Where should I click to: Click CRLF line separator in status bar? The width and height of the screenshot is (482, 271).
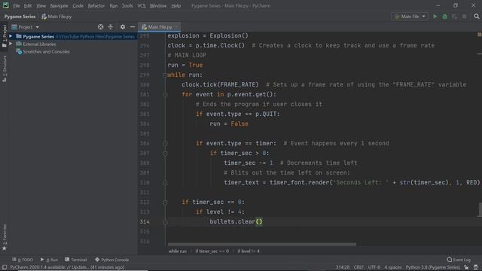click(x=358, y=267)
